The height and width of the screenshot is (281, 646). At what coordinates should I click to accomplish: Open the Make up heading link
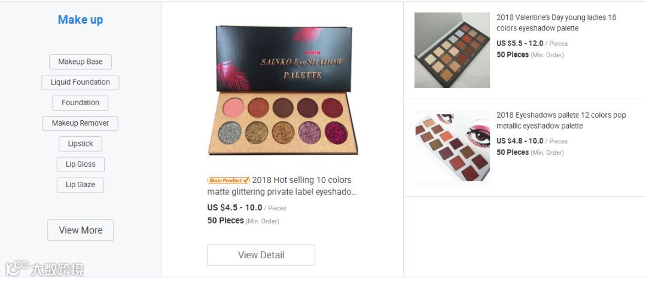[80, 20]
